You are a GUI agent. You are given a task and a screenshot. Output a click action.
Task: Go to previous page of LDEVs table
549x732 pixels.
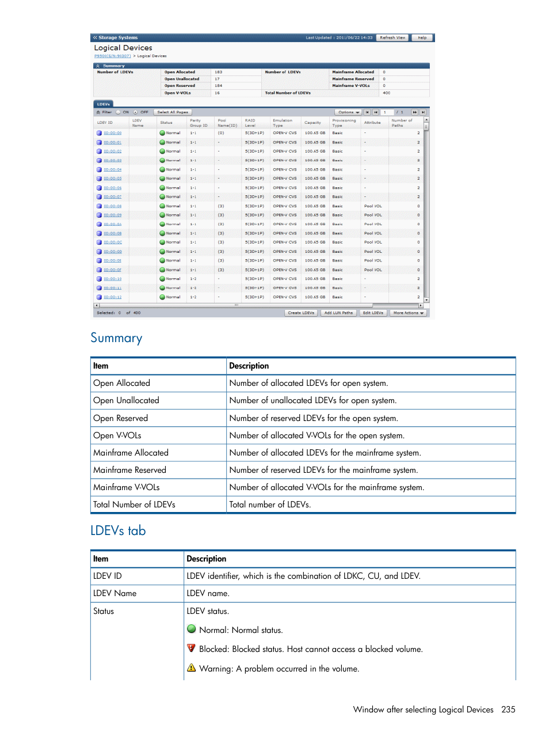point(376,112)
